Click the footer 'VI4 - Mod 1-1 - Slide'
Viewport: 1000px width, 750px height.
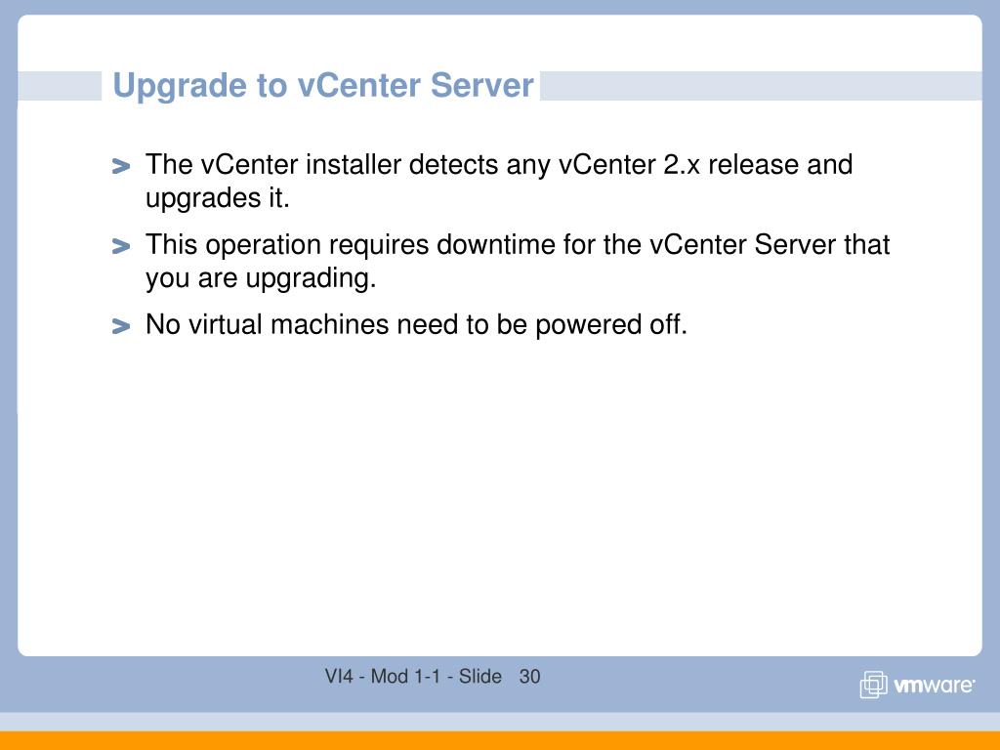coord(413,676)
